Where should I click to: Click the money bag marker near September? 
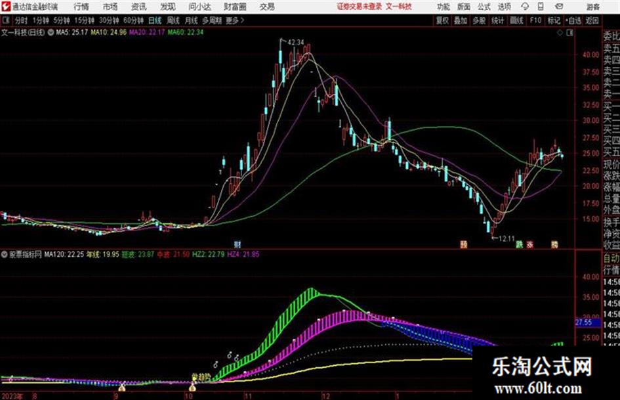pyautogui.click(x=122, y=388)
